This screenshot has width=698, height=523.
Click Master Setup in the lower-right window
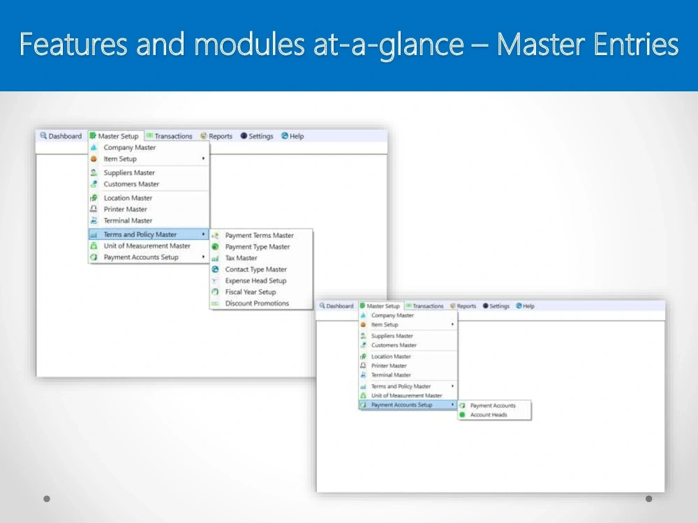[x=380, y=306]
